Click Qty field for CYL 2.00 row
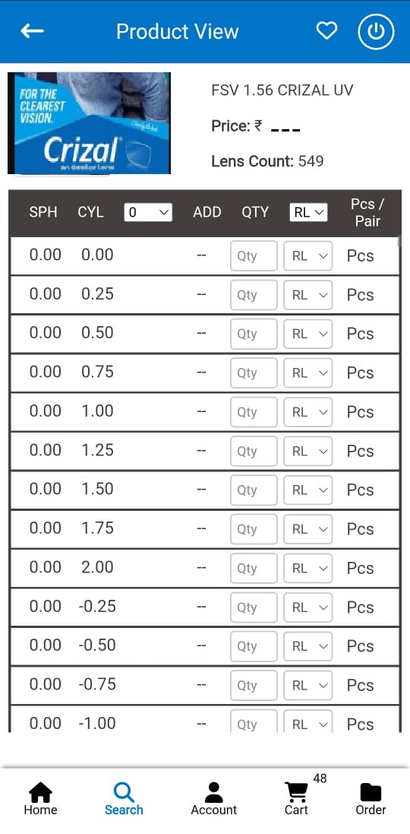The height and width of the screenshot is (834, 410). [254, 569]
